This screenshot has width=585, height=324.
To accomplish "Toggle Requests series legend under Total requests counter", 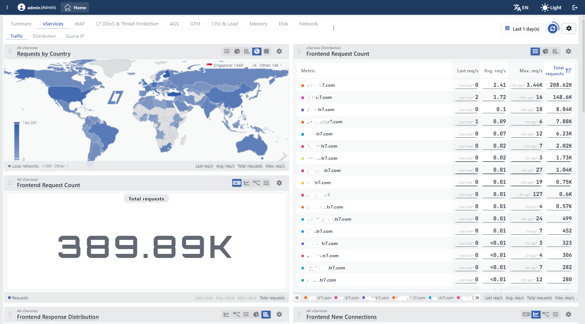I will click(x=18, y=298).
